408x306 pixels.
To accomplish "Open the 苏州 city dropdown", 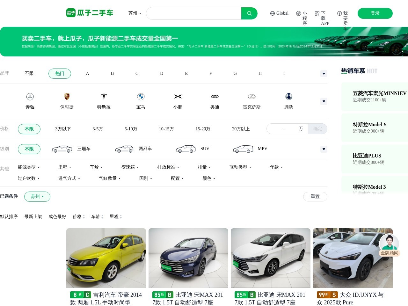I will [134, 13].
